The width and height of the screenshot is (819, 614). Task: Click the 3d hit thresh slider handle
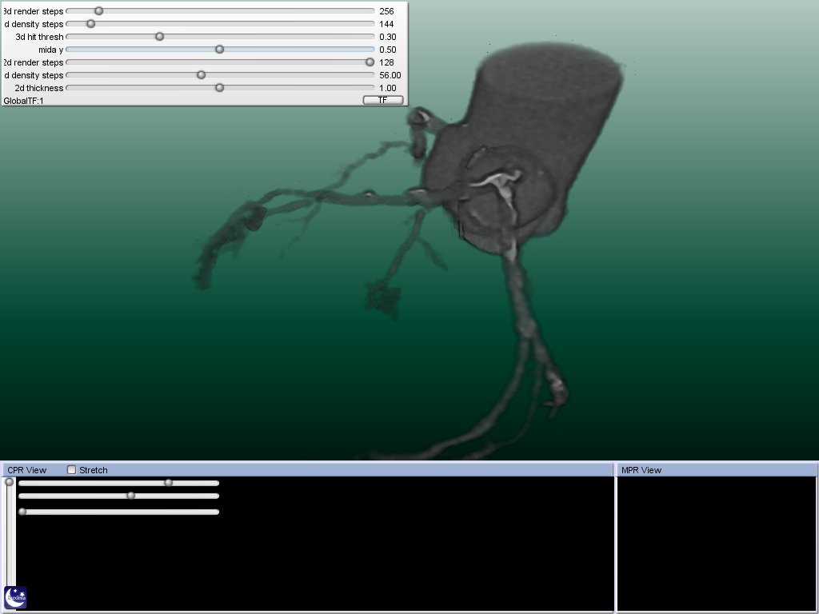[159, 37]
